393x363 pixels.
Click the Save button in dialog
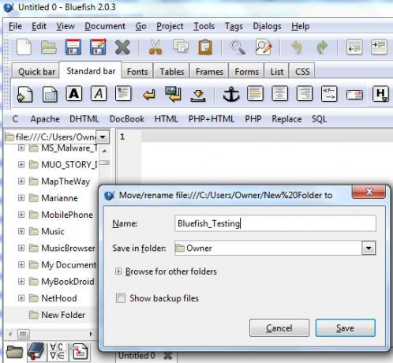tap(346, 328)
